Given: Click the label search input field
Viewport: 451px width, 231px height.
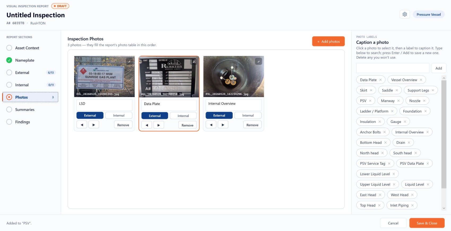Looking at the screenshot, I should (393, 68).
